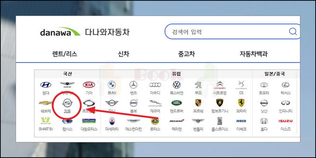Screen dimensions: 316x158
Task: Go to the 신차 menu
Action: click(x=123, y=54)
